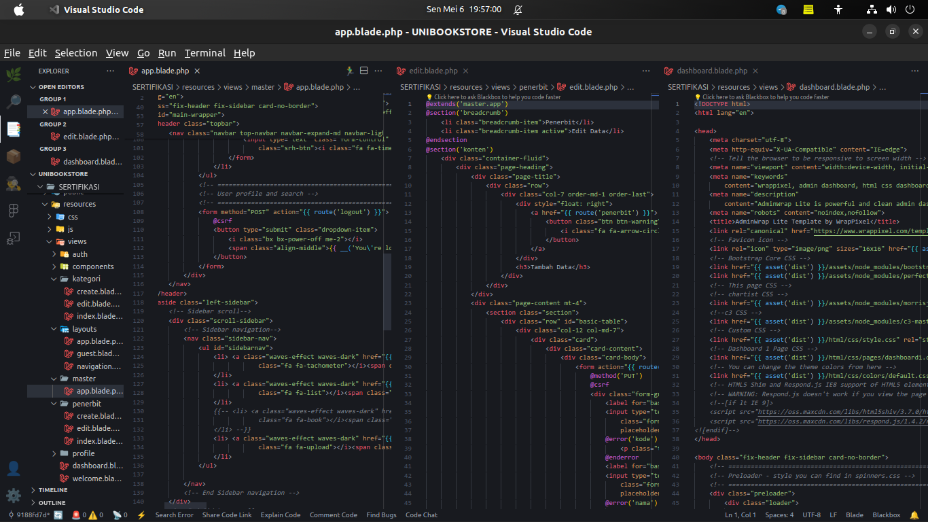This screenshot has width=928, height=522.
Task: Click Find Bugs in status bar
Action: 381,515
